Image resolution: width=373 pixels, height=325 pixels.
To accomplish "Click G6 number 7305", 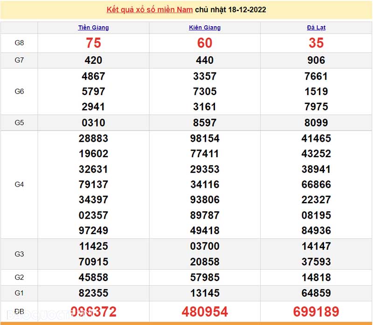I will (x=205, y=91).
